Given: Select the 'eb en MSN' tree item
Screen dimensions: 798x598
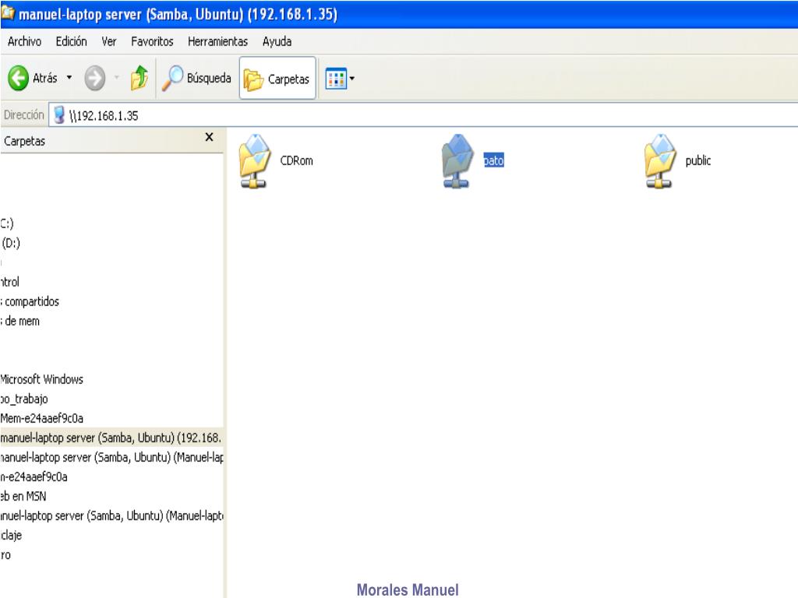Looking at the screenshot, I should pos(23,496).
